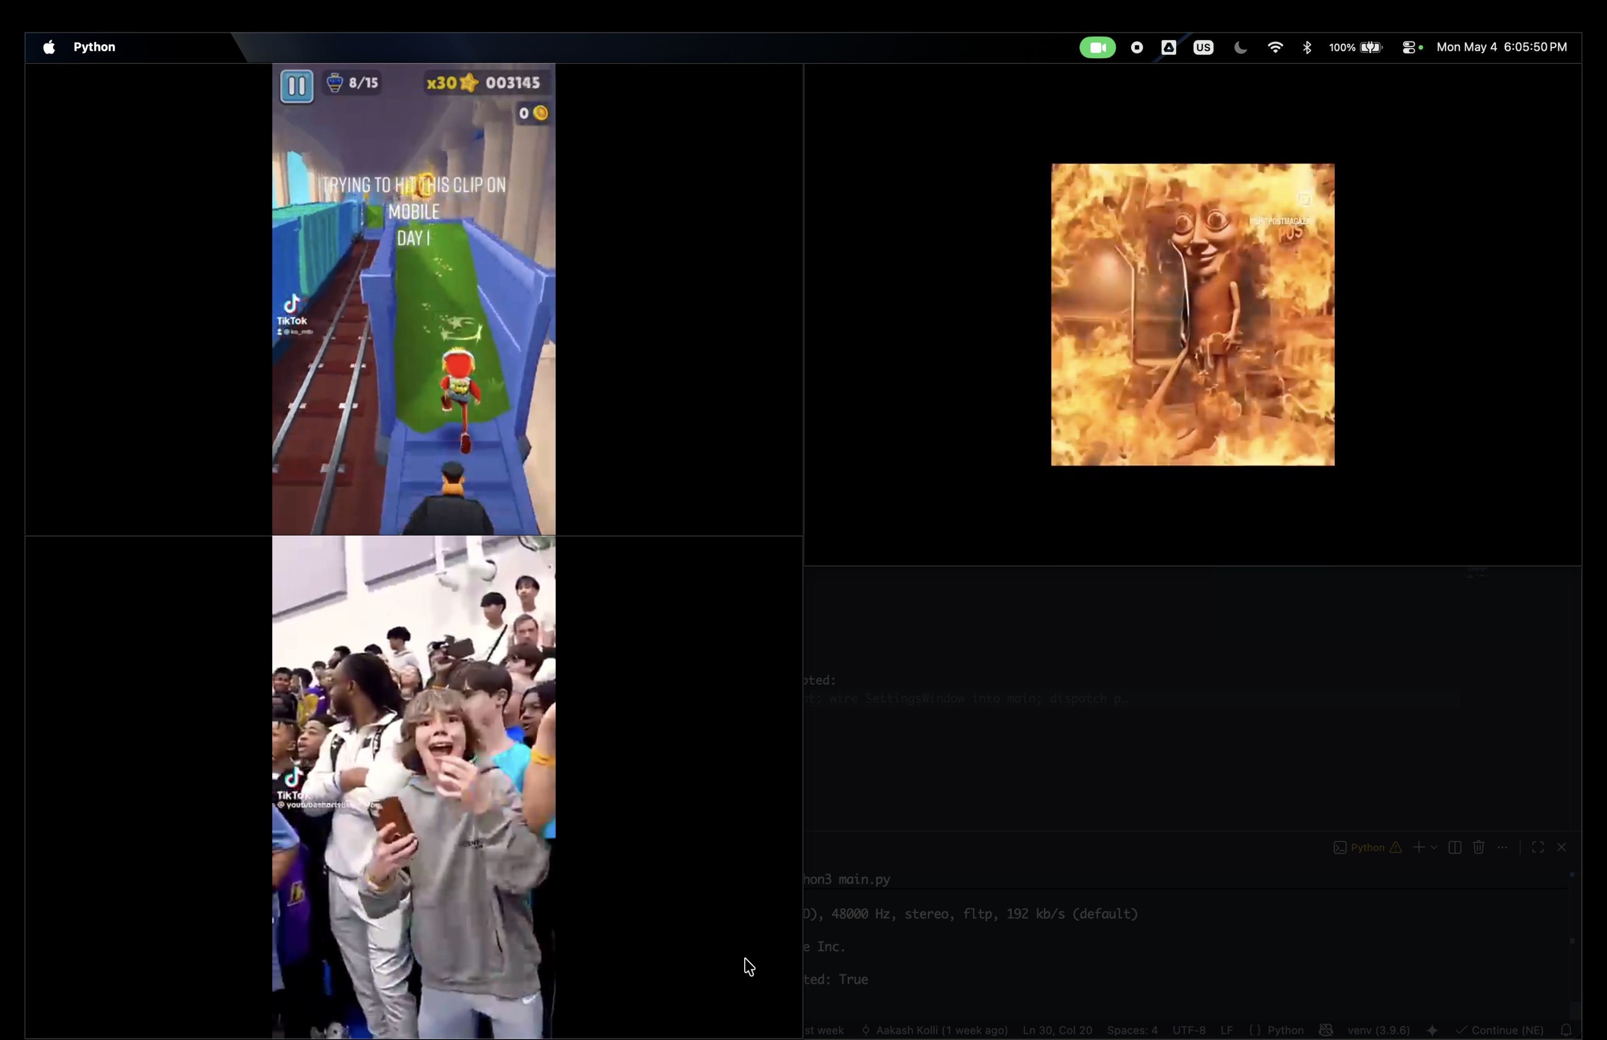Open notifications bell in status bar
This screenshot has width=1607, height=1040.
tap(1566, 1030)
